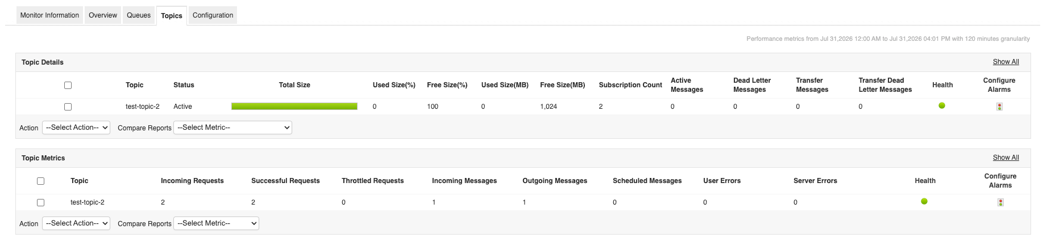Expand Topic Metrics Compare Reports metric dropdown
Image resolution: width=1047 pixels, height=242 pixels.
[216, 223]
